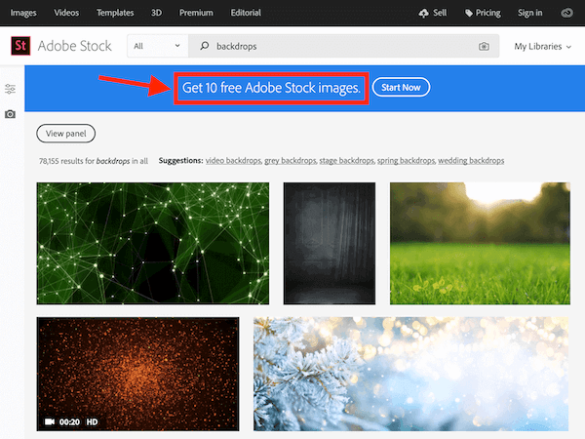
Task: Click the Sign in link
Action: (x=530, y=13)
